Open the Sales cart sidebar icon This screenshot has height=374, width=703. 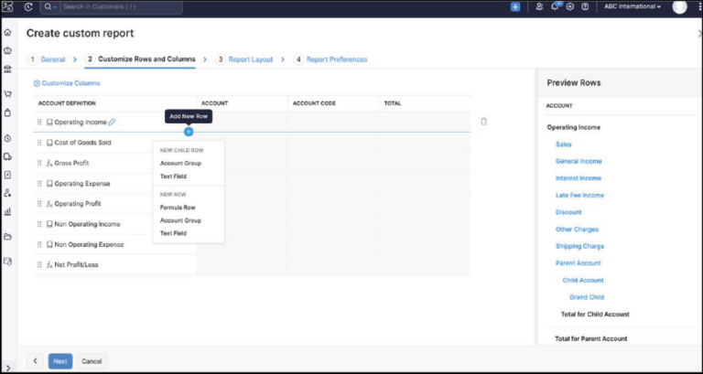click(7, 94)
